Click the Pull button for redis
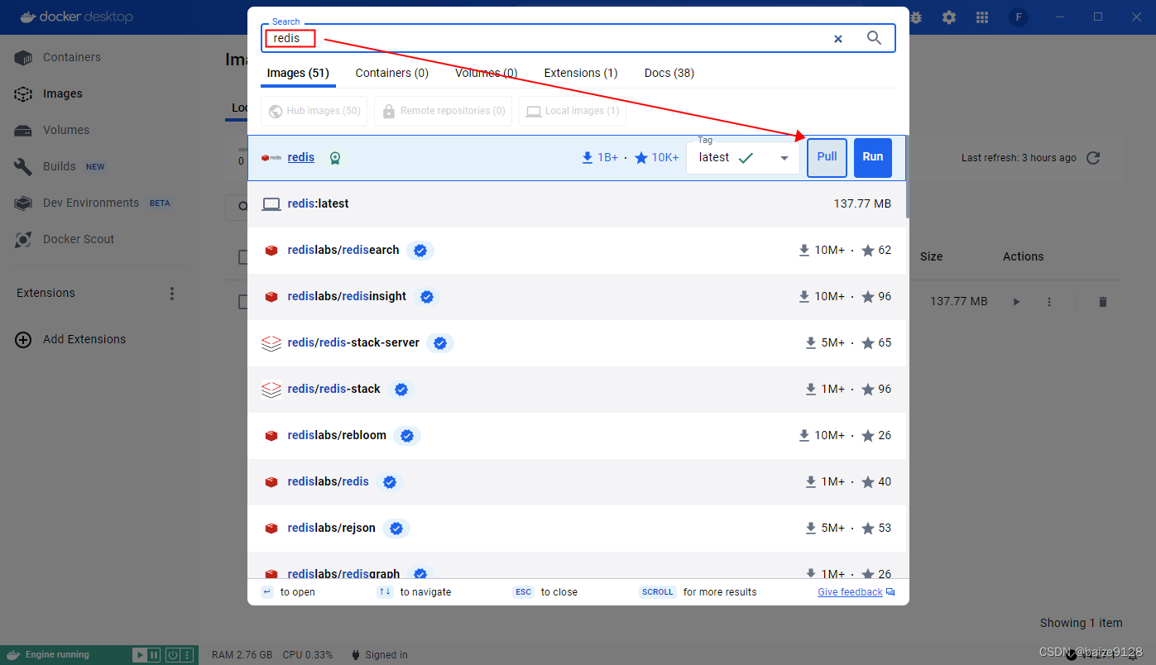Viewport: 1156px width, 665px height. pos(827,157)
